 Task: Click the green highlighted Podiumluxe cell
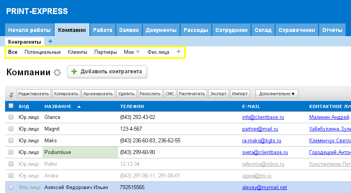80,152
